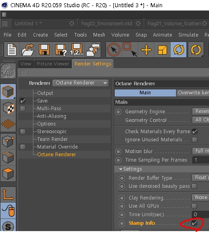
Task: Open the File menu
Action: [x=8, y=35]
